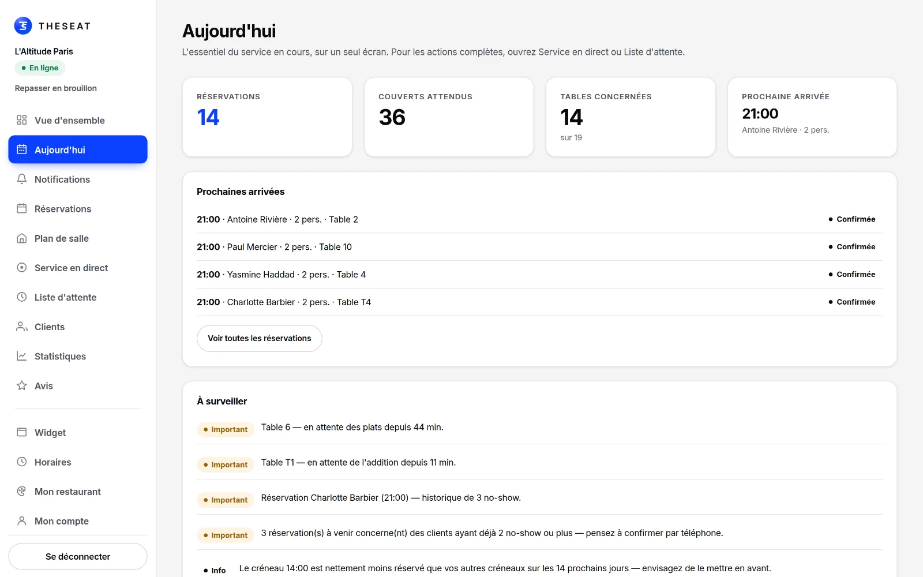Open the Clients page
The width and height of the screenshot is (923, 577).
coord(78,327)
